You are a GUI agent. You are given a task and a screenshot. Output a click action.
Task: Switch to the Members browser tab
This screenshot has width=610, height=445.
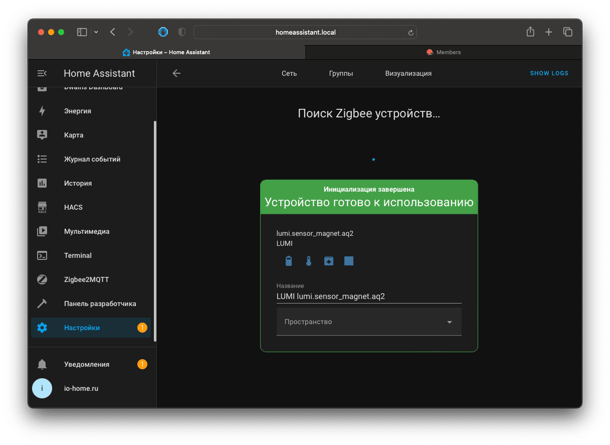[443, 52]
